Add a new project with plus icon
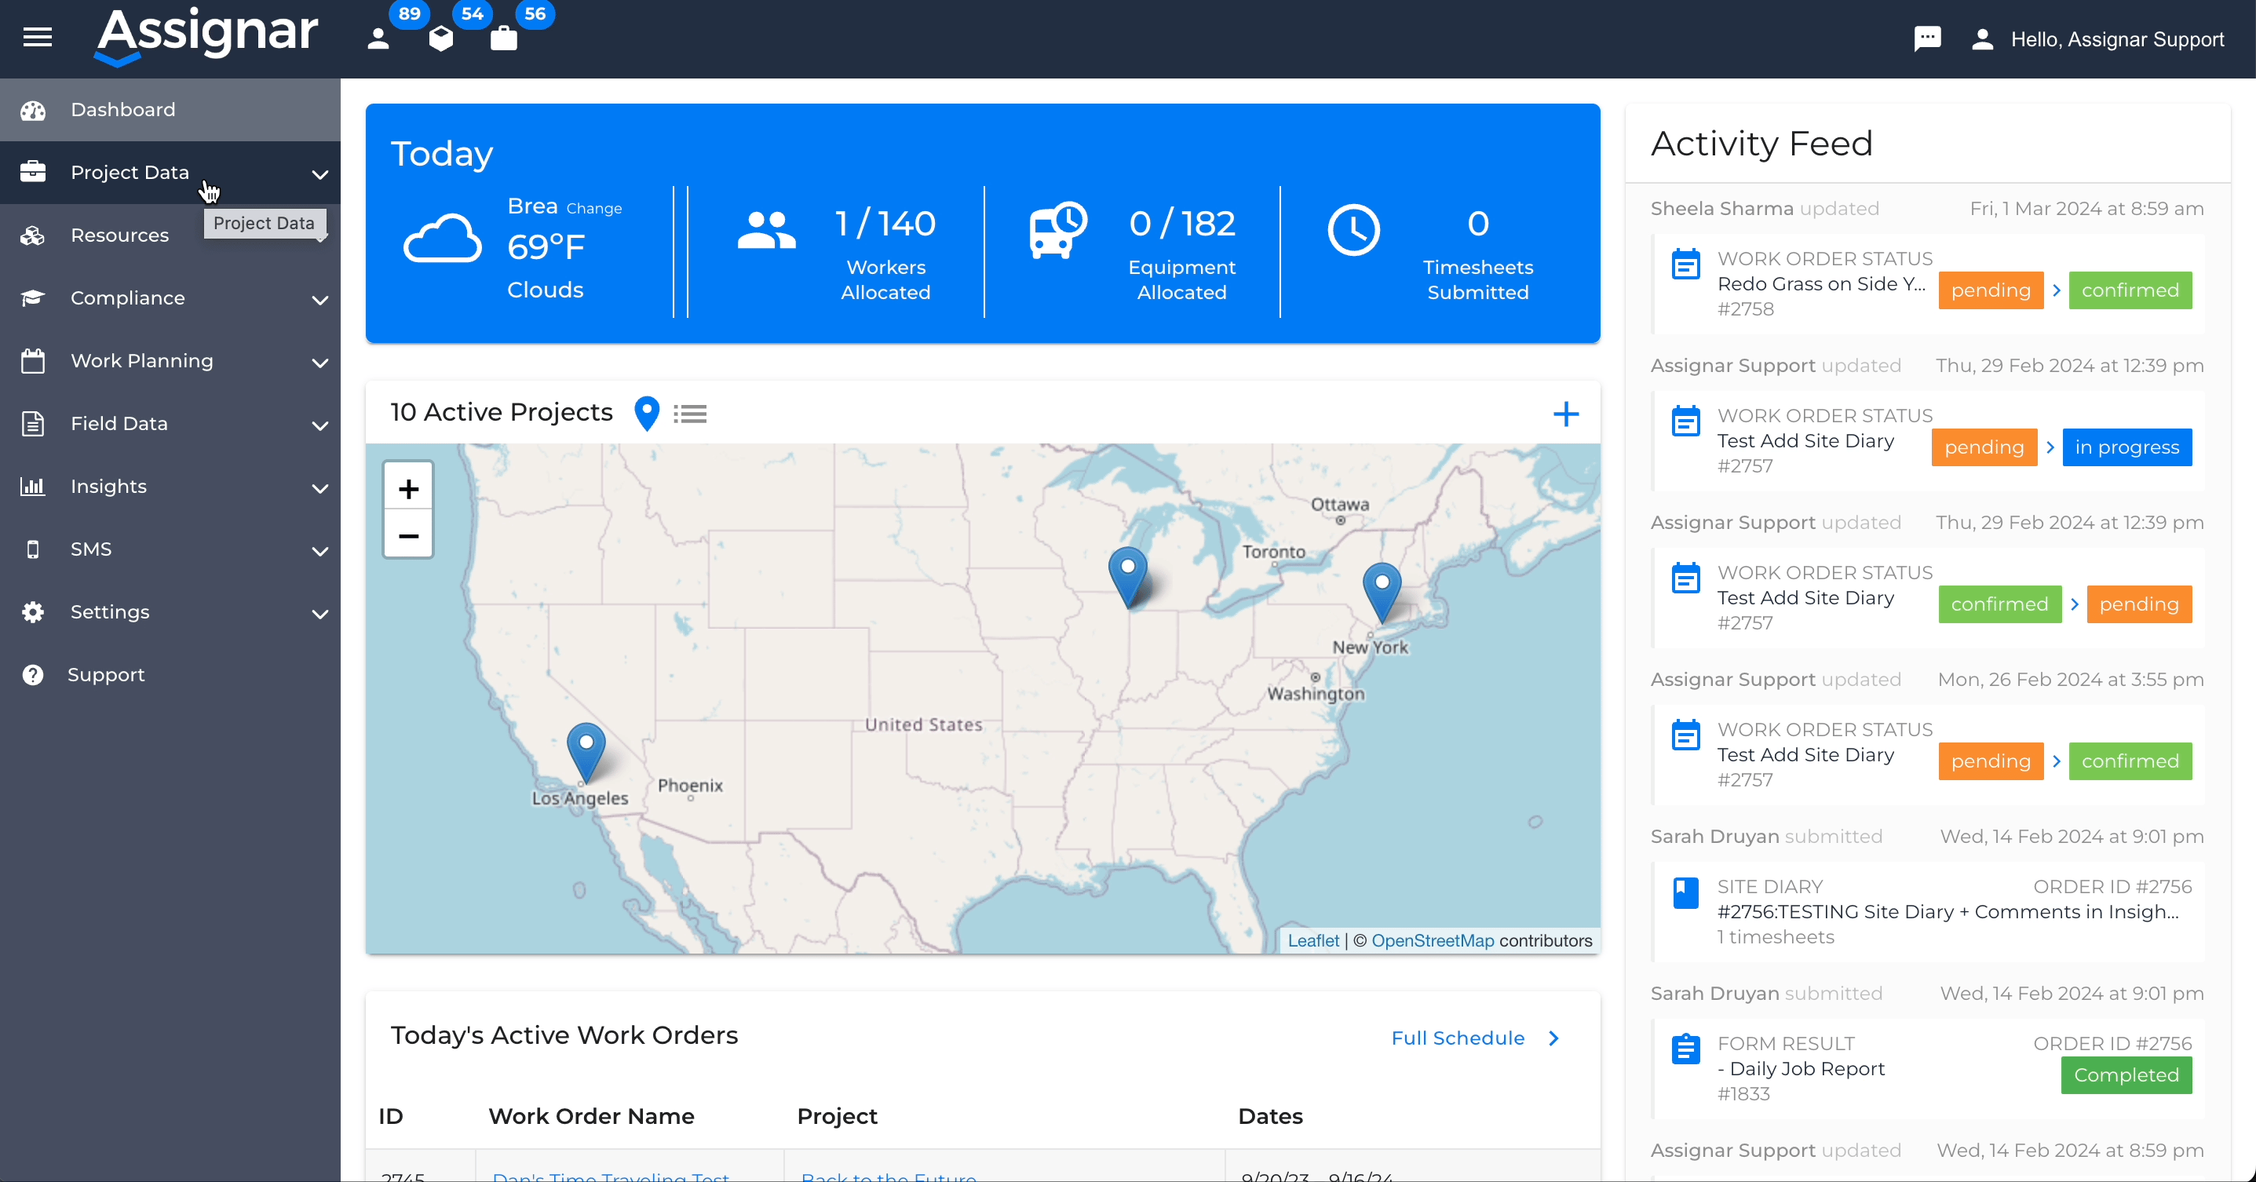The width and height of the screenshot is (2256, 1182). (x=1565, y=414)
